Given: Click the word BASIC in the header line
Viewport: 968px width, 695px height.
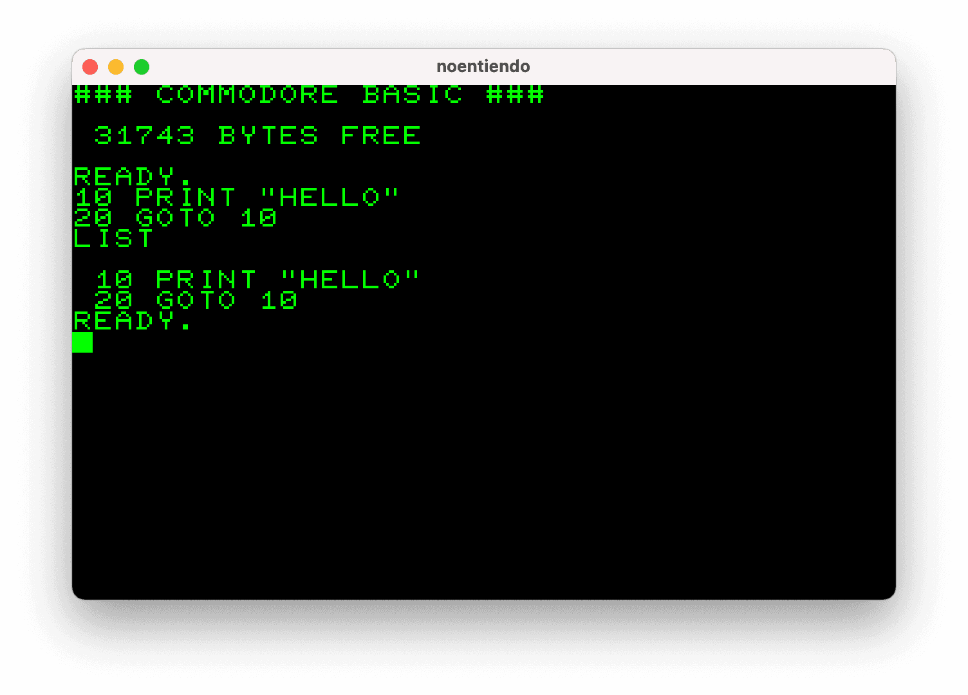Looking at the screenshot, I should tap(412, 95).
